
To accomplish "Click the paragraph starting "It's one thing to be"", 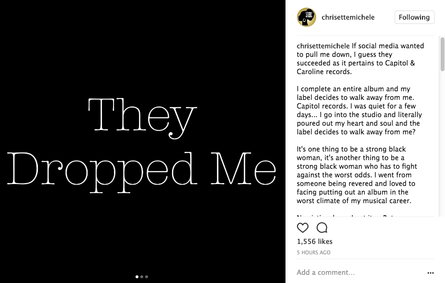I will [x=357, y=175].
